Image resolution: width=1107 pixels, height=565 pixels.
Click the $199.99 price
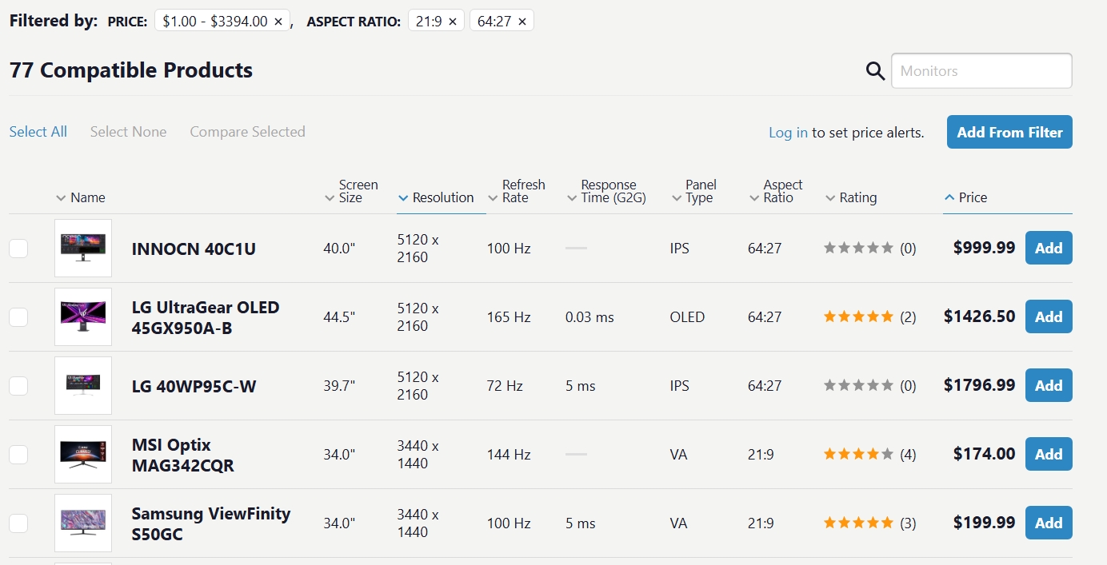(985, 523)
